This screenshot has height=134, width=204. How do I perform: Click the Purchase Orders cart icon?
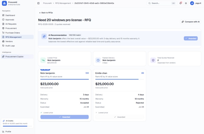[x=3, y=33]
